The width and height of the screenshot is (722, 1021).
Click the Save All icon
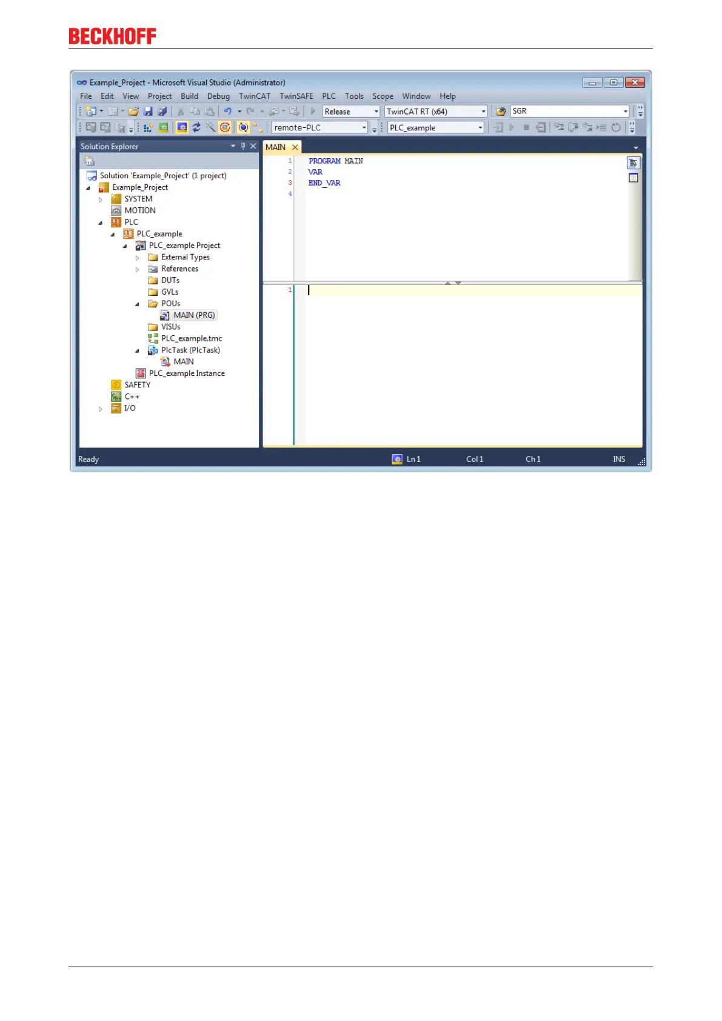pos(162,112)
